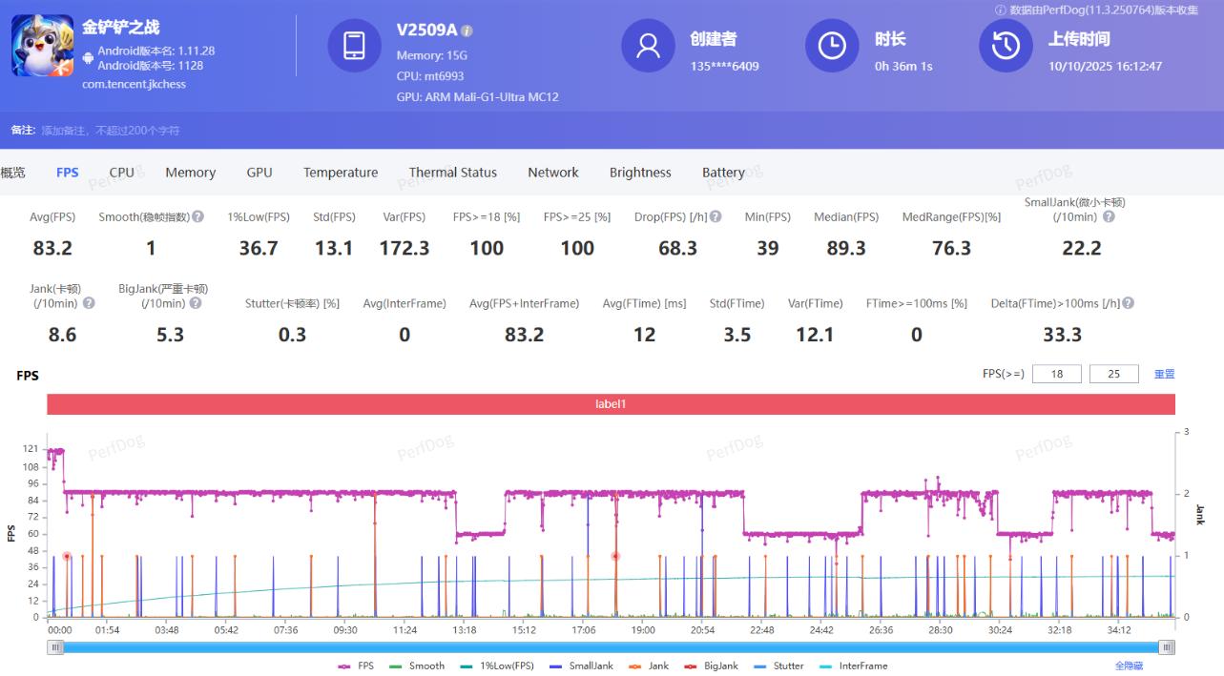Toggle FPS series in chart legend
The height and width of the screenshot is (676, 1224).
(356, 666)
